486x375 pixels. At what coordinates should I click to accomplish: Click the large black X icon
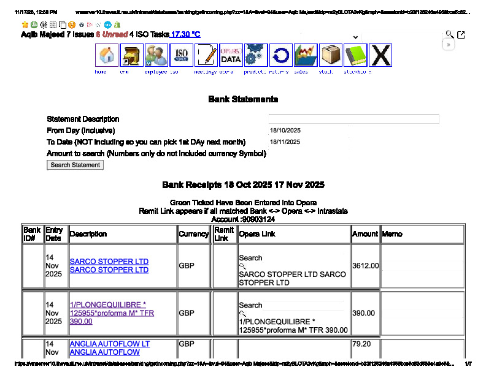[x=380, y=56]
